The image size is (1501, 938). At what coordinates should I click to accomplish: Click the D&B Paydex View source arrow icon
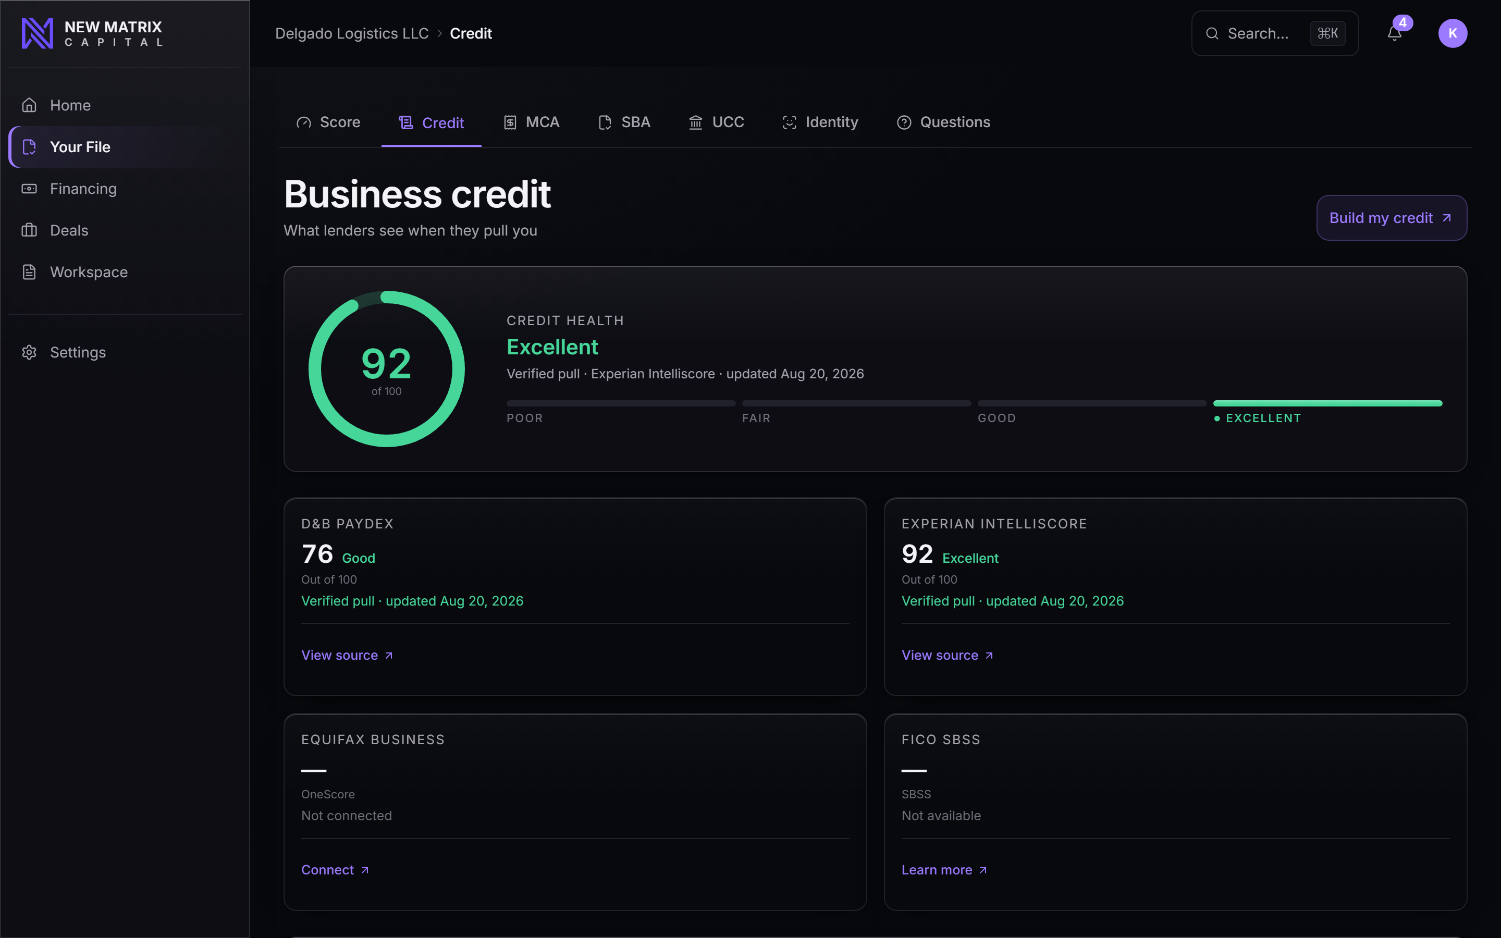tap(389, 656)
